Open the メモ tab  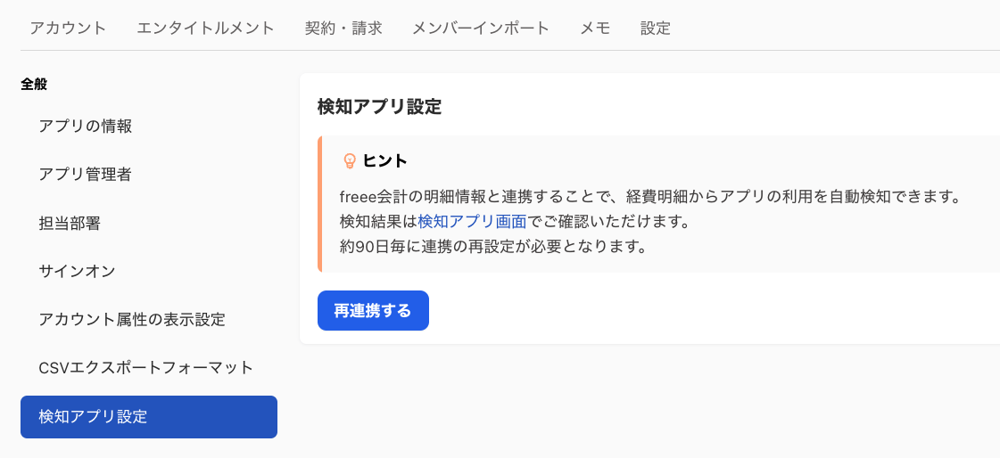595,28
